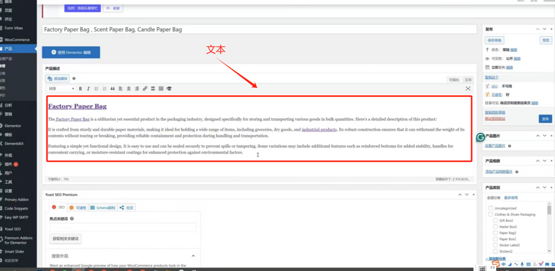The image size is (555, 271).
Task: Align text right in the editor
Action: 137,88
